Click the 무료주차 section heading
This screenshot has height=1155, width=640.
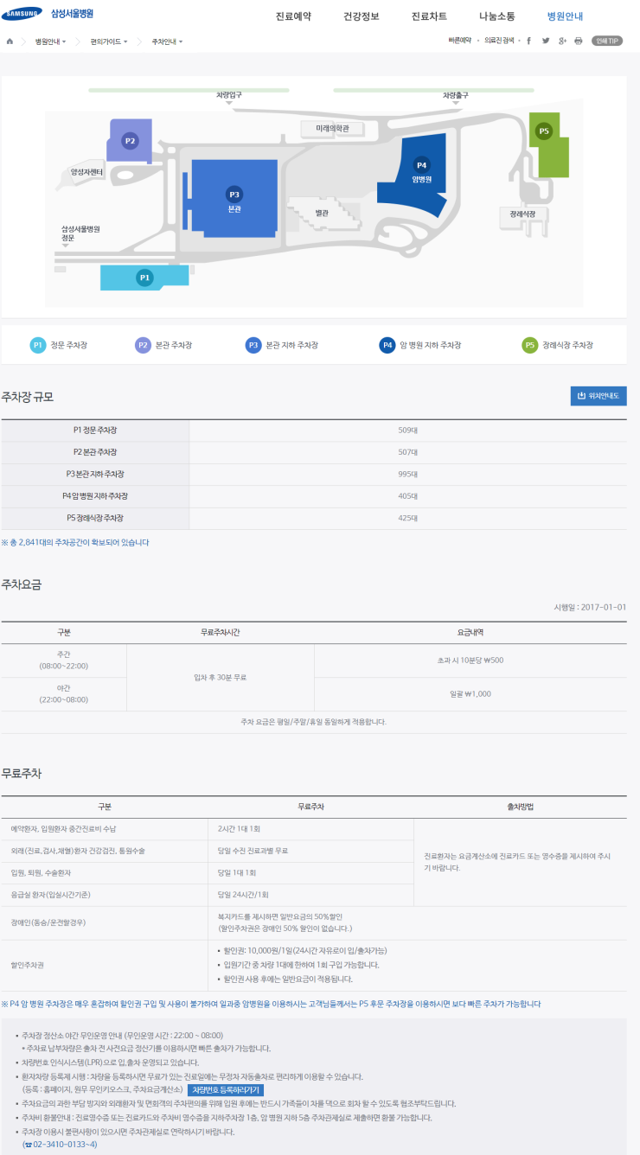point(22,773)
